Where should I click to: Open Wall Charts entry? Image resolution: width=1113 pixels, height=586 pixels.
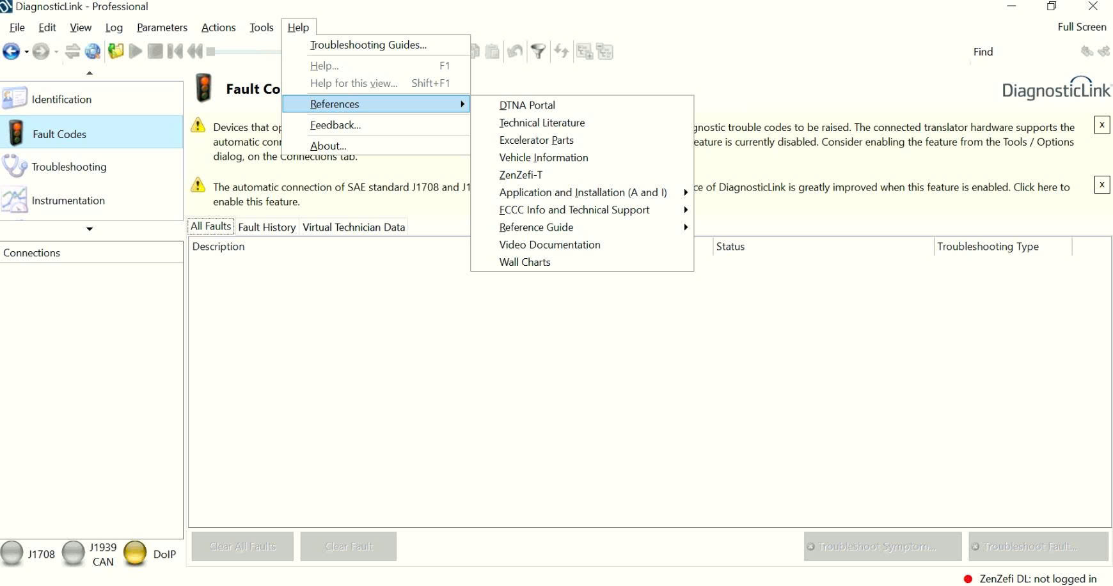tap(582, 262)
